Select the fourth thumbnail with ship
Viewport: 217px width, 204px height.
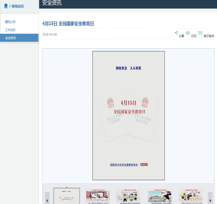160,196
